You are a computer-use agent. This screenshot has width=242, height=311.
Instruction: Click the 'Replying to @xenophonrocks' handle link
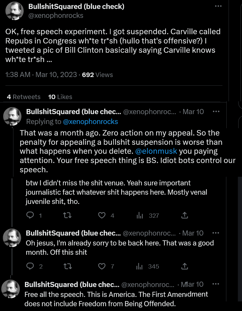[x=90, y=121]
